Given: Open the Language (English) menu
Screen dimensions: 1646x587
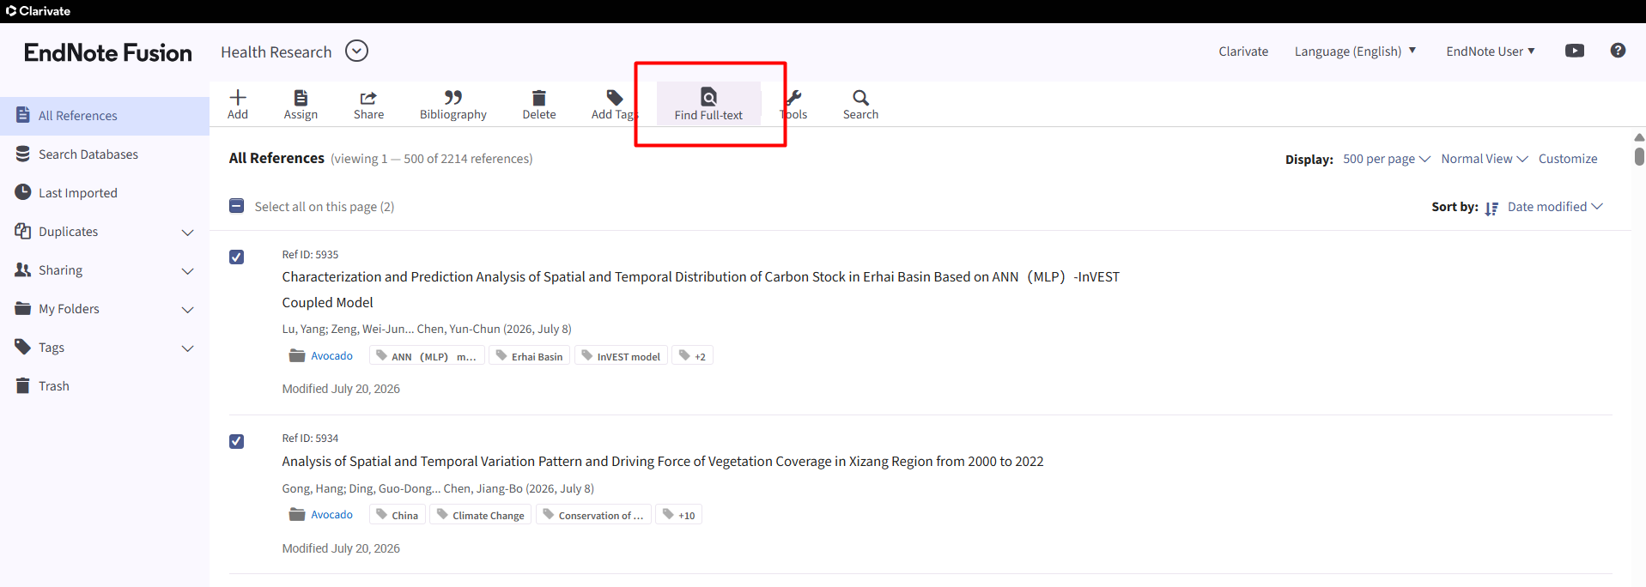Looking at the screenshot, I should pos(1355,51).
